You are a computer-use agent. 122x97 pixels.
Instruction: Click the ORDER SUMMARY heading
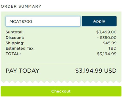(x=21, y=6)
